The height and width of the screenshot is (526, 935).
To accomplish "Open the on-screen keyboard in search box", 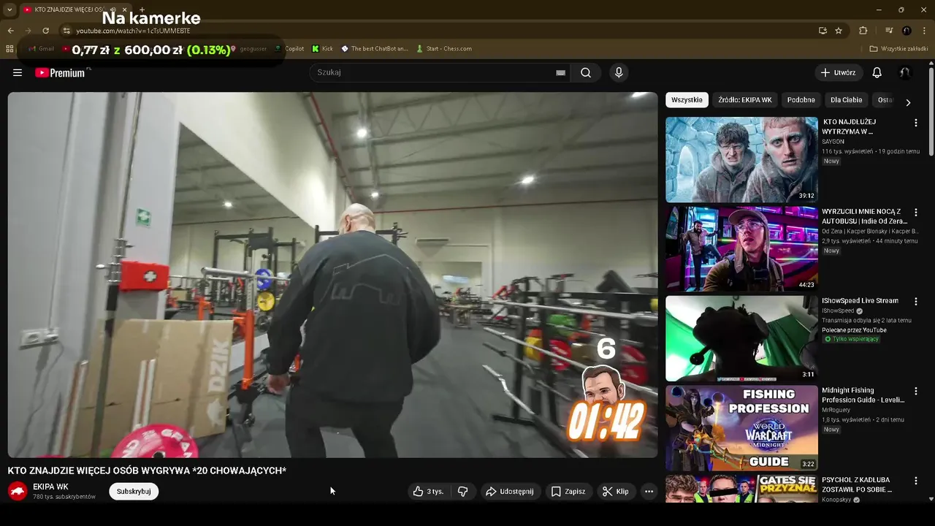I will (560, 72).
